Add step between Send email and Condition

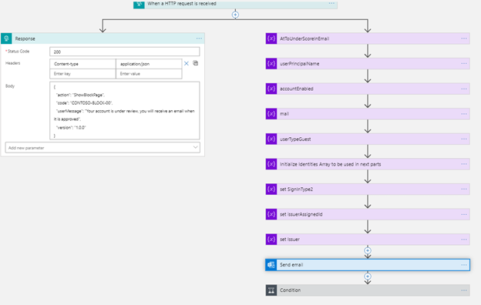[368, 277]
